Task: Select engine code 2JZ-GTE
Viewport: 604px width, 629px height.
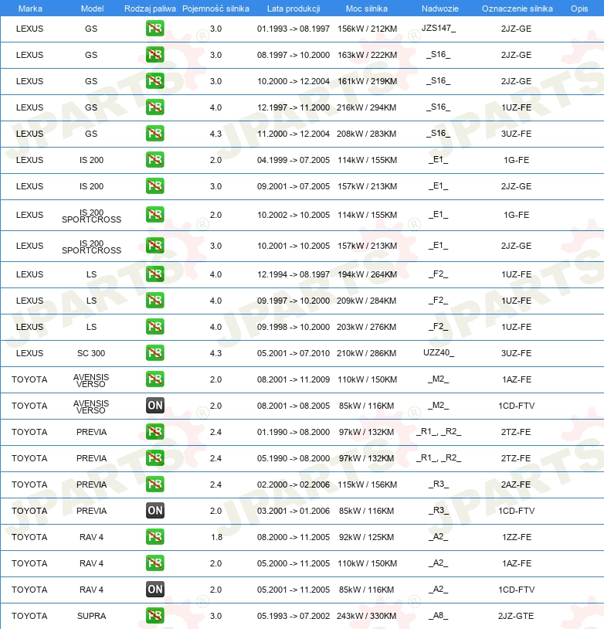Action: (516, 616)
